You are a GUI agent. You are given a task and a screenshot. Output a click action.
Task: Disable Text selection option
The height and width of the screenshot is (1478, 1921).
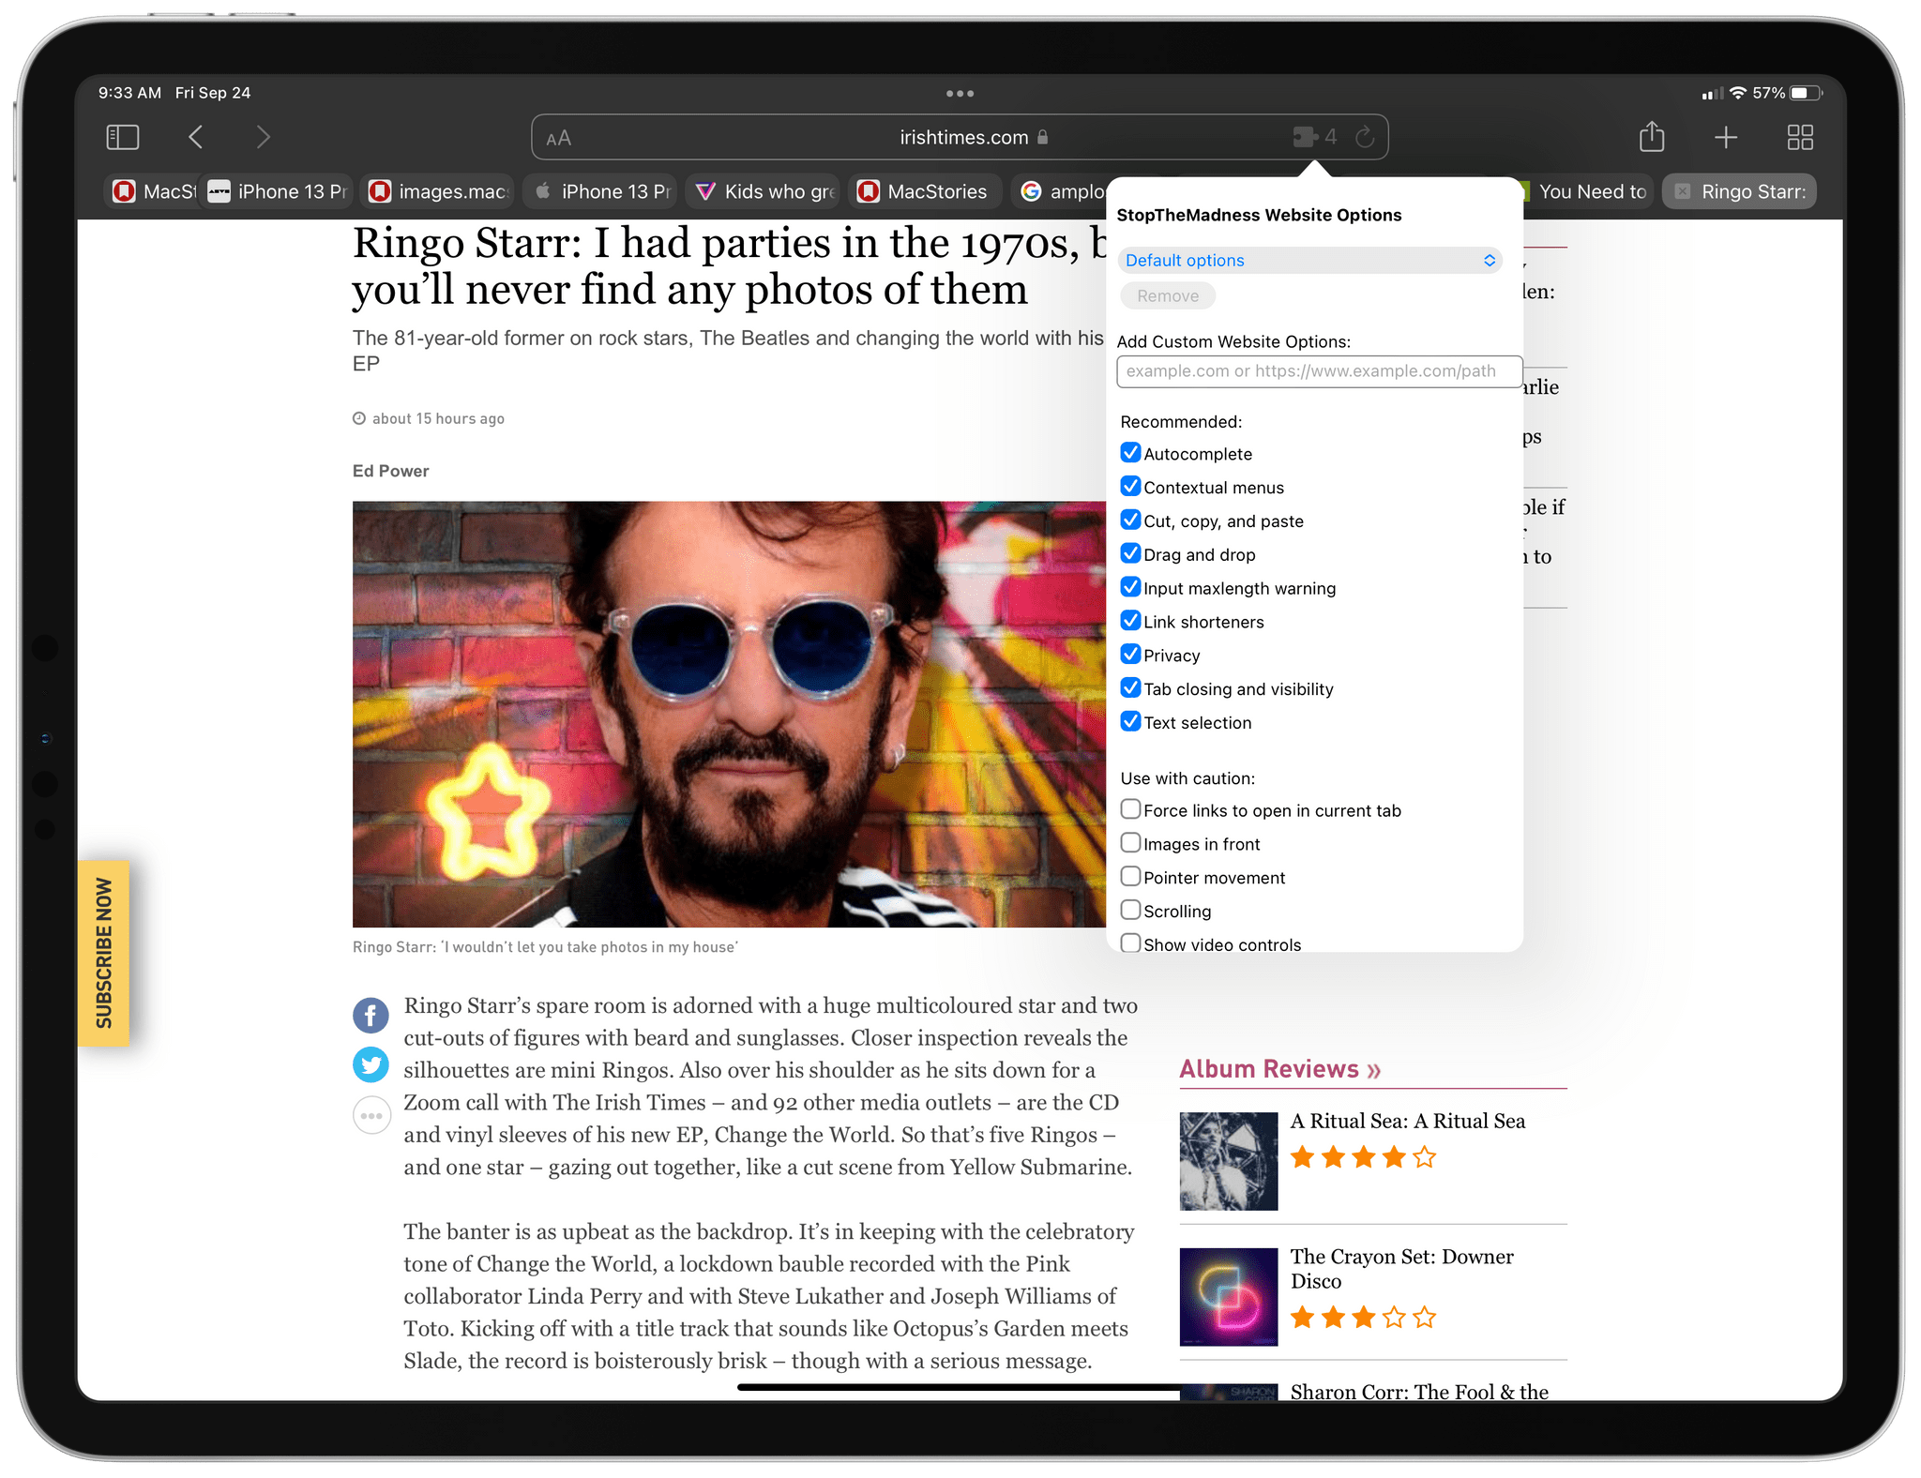1131,722
